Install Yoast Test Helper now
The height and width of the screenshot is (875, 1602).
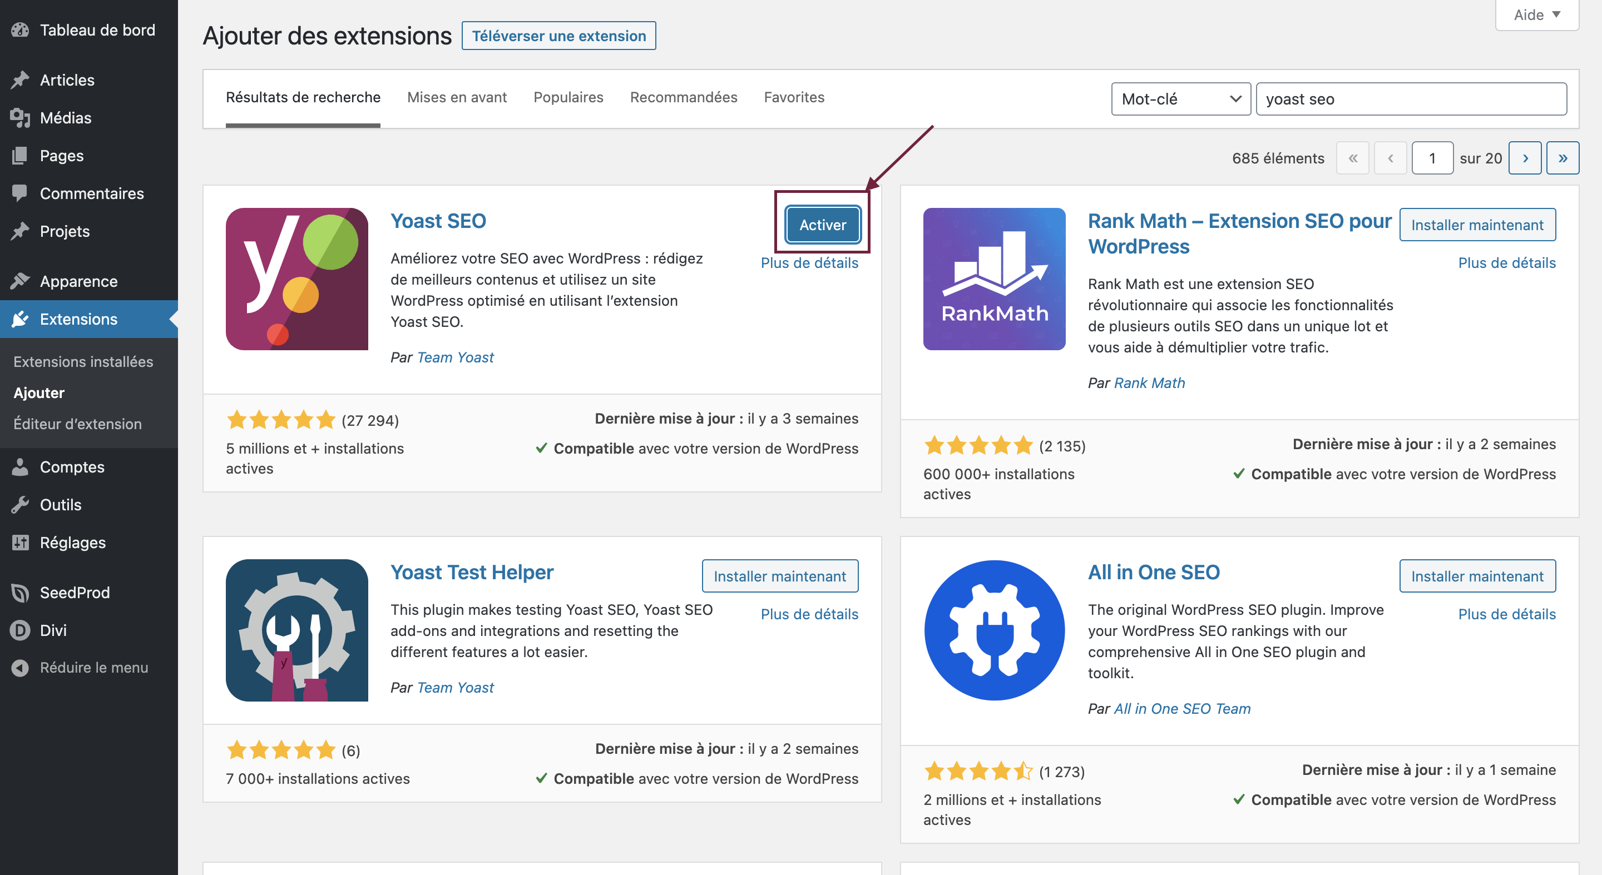coord(780,576)
